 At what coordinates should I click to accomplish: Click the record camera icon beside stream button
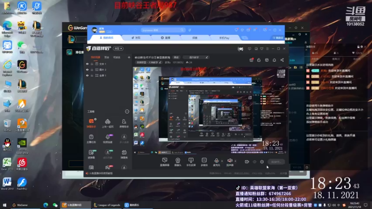click(x=247, y=162)
